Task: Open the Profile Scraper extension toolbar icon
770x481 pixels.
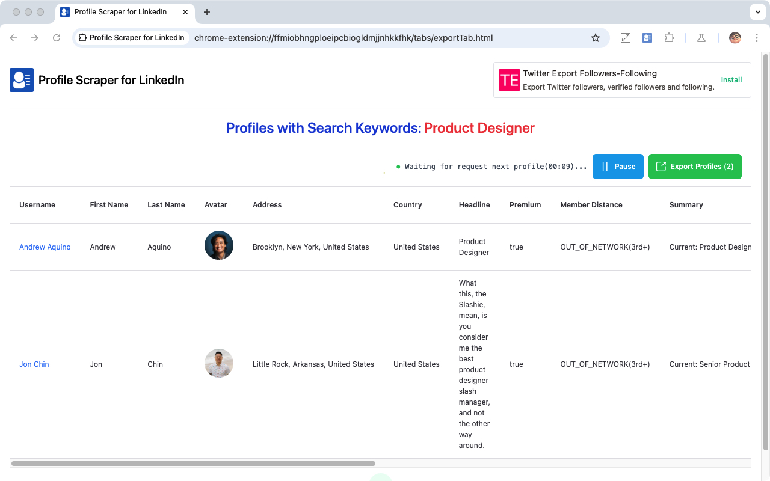Action: coord(647,38)
